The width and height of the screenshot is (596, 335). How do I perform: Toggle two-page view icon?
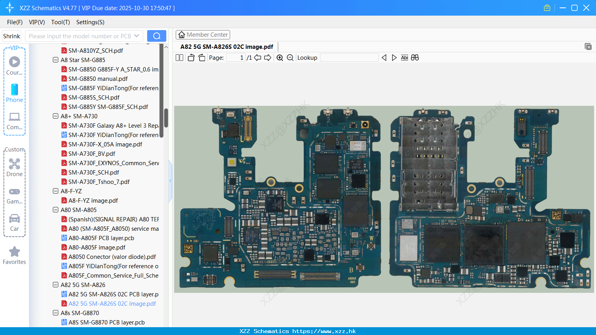tap(179, 57)
